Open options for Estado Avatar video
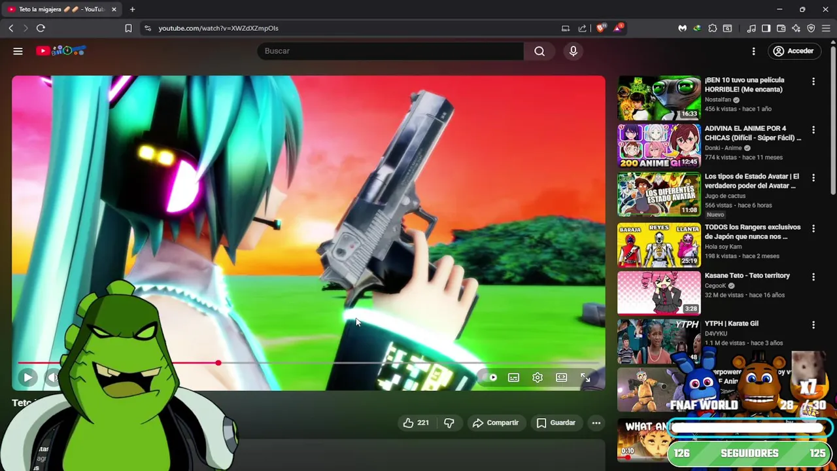This screenshot has width=837, height=471. pos(813,178)
